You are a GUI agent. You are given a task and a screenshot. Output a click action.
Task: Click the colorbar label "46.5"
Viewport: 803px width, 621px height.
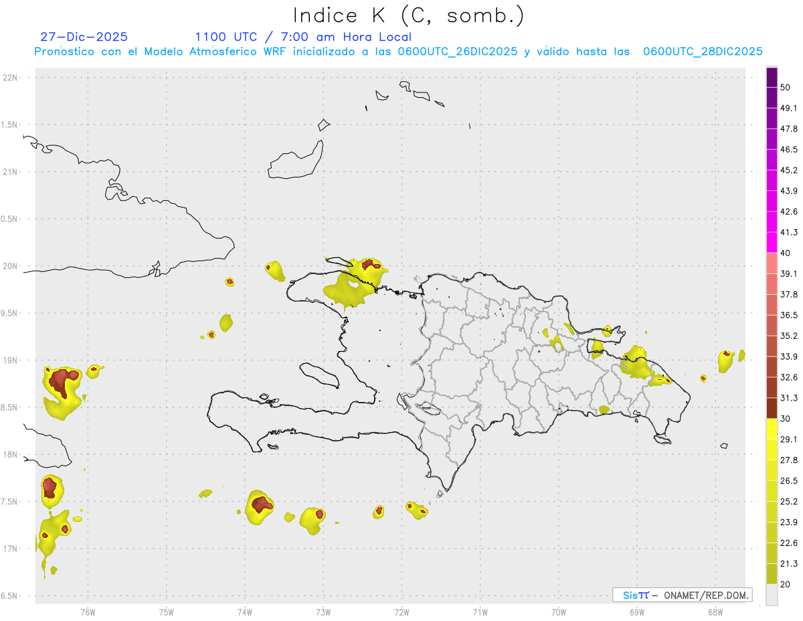coord(790,150)
